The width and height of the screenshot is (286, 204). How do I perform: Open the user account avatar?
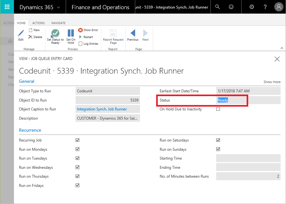279,7
